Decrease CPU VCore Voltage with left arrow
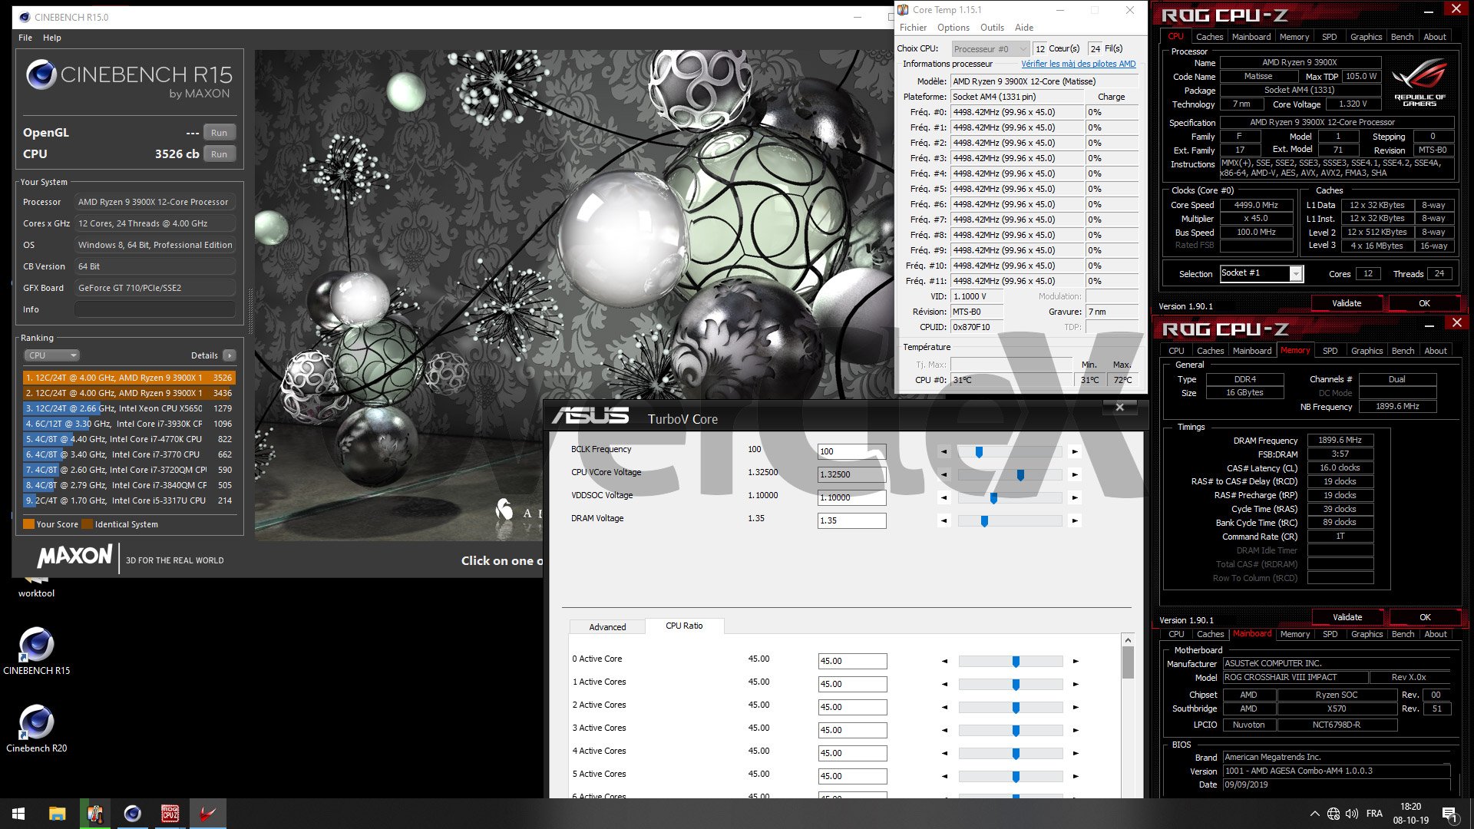The width and height of the screenshot is (1474, 829). pos(944,474)
